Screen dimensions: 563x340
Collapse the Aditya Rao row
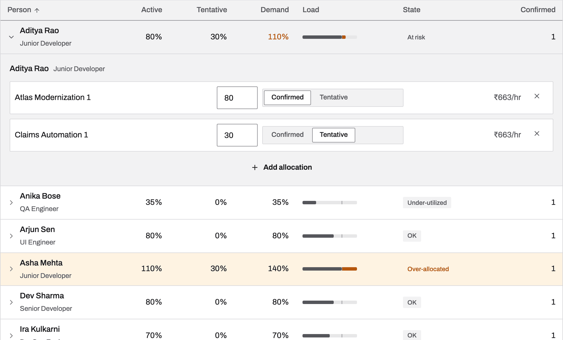tap(11, 37)
